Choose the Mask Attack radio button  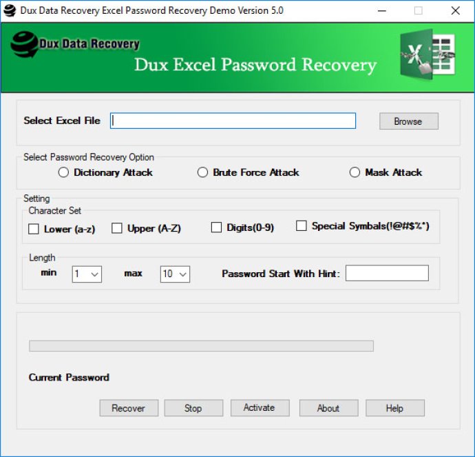(355, 172)
